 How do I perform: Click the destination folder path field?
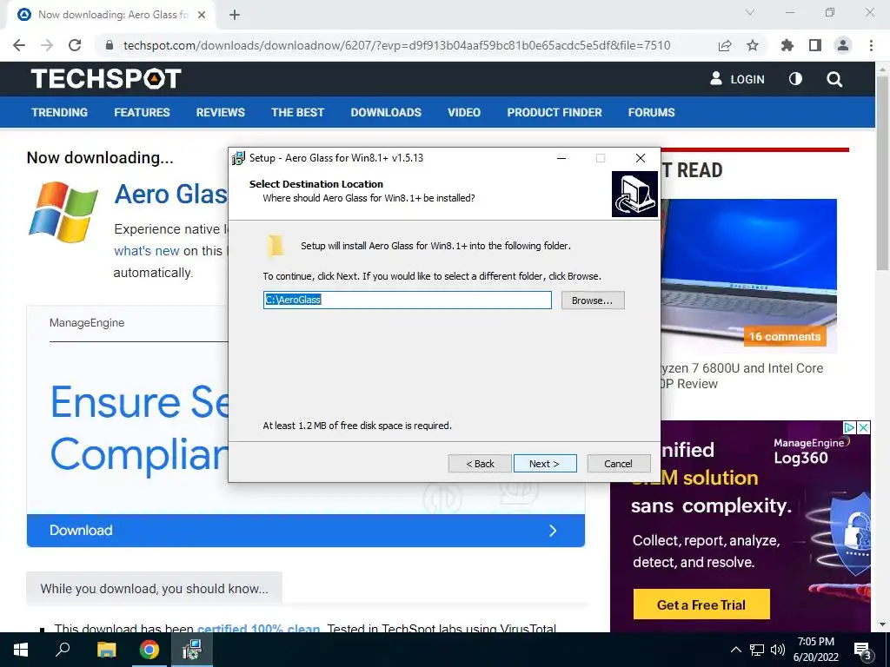point(407,300)
